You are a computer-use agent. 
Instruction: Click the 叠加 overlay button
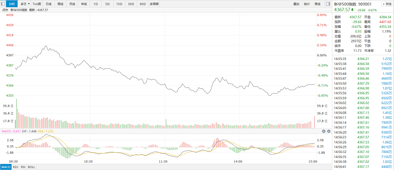[296, 4]
